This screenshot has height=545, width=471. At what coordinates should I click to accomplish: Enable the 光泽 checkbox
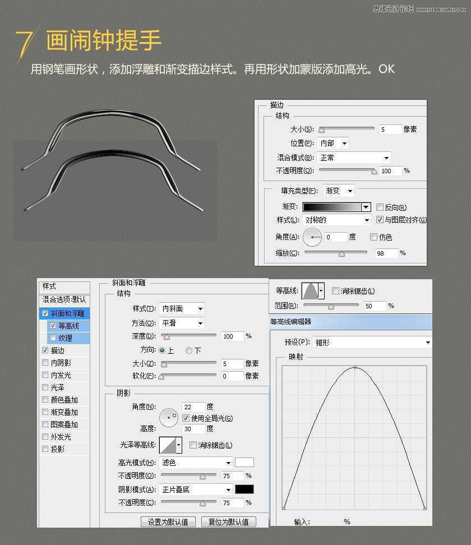point(45,387)
